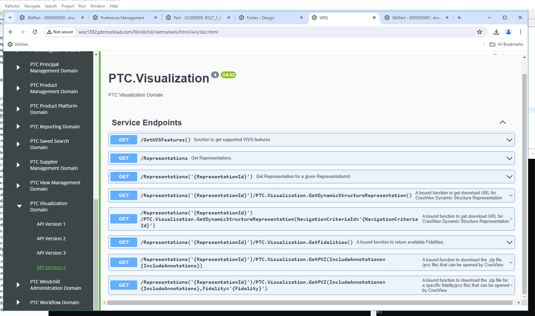This screenshot has width=535, height=316.
Task: Click the Utilities bookmark
Action: (18, 44)
